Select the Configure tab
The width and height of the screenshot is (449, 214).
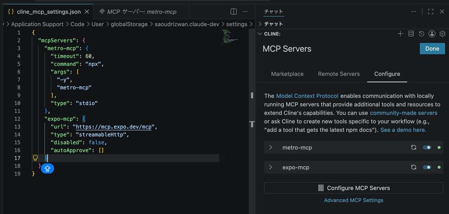[x=387, y=74]
